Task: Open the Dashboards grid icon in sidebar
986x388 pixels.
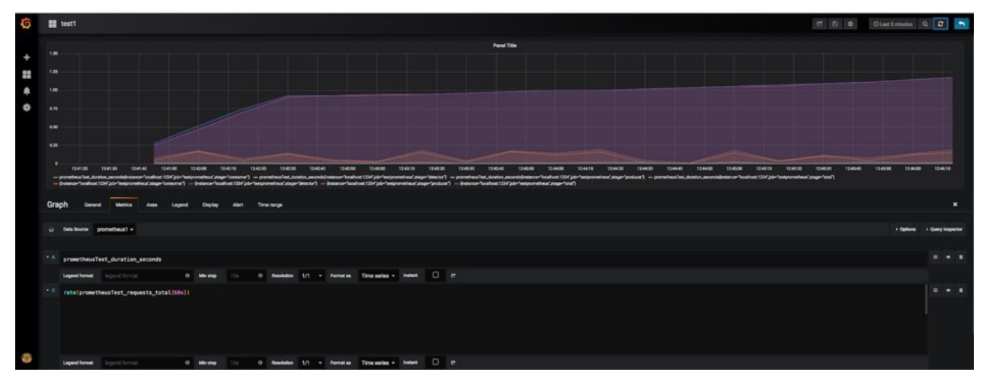Action: pyautogui.click(x=27, y=75)
